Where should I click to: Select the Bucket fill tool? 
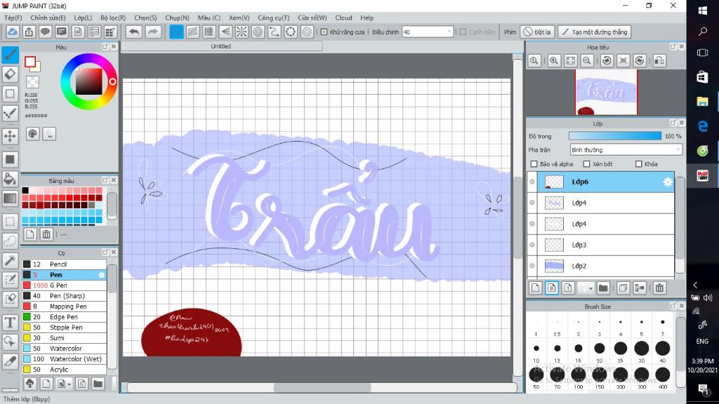[x=10, y=178]
